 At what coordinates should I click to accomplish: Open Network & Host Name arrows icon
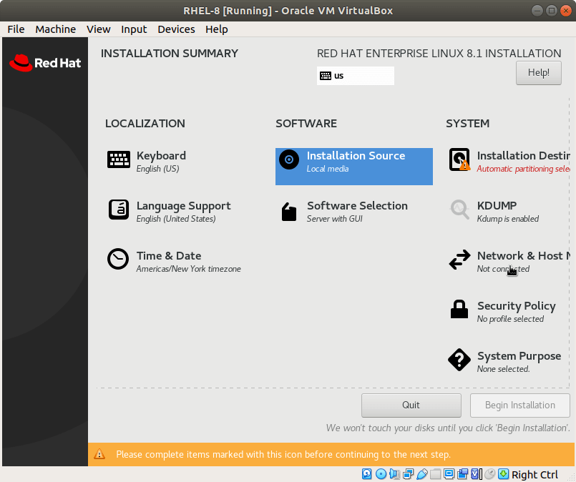pyautogui.click(x=459, y=260)
